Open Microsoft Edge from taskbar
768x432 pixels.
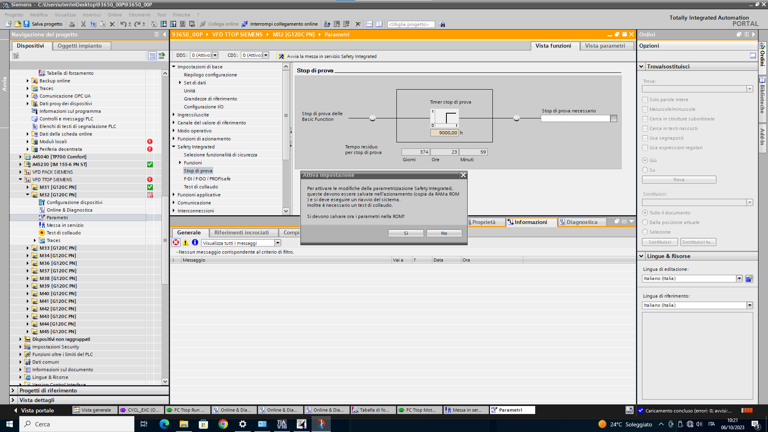coord(164,424)
